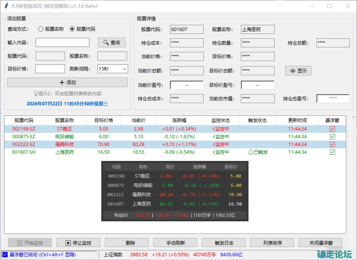
Task: Click the 输入内容 text field
Action: click(x=62, y=43)
